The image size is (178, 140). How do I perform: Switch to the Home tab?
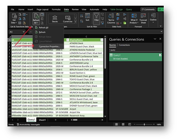click(21, 9)
